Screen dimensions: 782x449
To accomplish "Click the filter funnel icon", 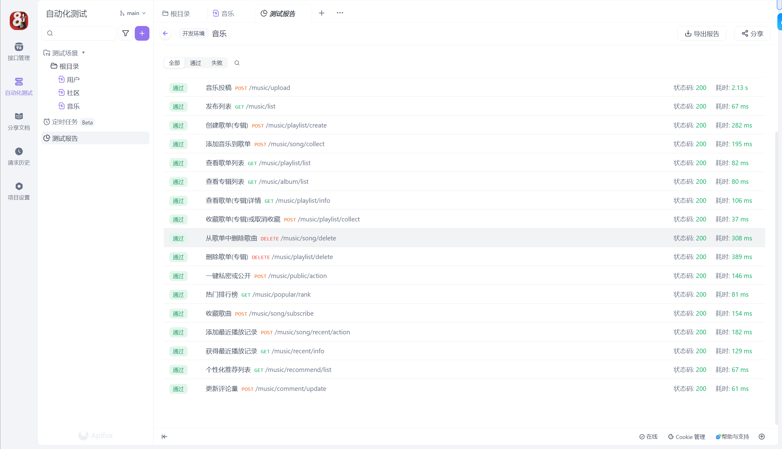I will coord(125,33).
